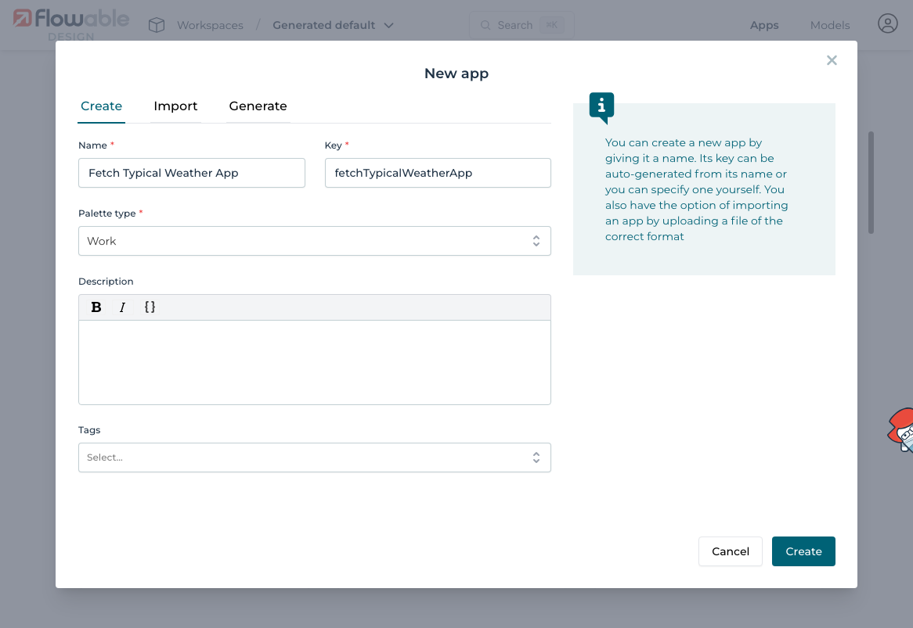913x628 pixels.
Task: Open the Apps menu item
Action: point(764,24)
